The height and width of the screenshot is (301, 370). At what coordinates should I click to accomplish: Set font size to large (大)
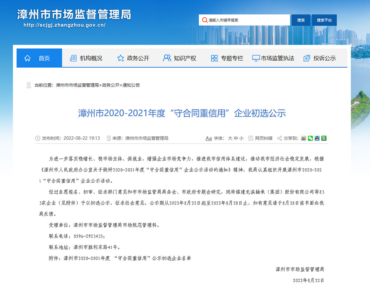point(230,138)
